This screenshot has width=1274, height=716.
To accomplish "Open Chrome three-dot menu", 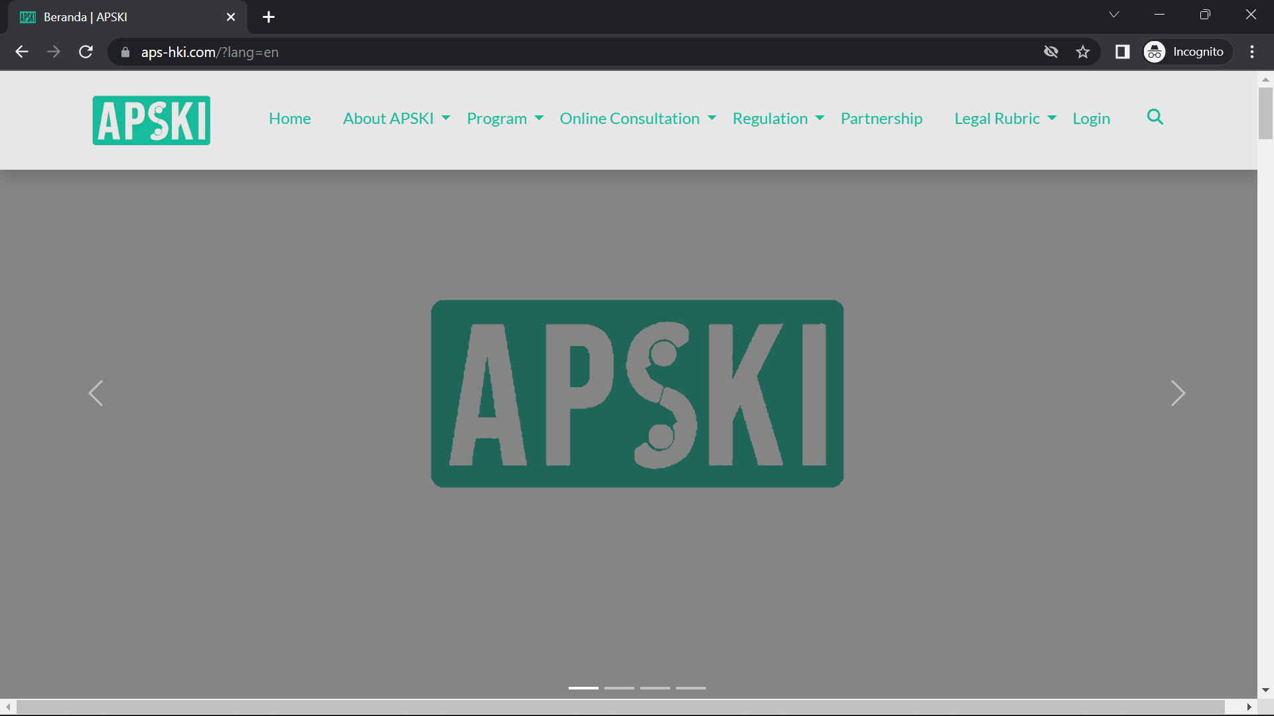I will tap(1252, 52).
